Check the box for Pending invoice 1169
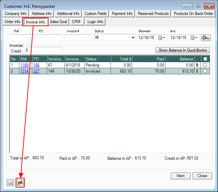The image size is (218, 192). [x=205, y=65]
